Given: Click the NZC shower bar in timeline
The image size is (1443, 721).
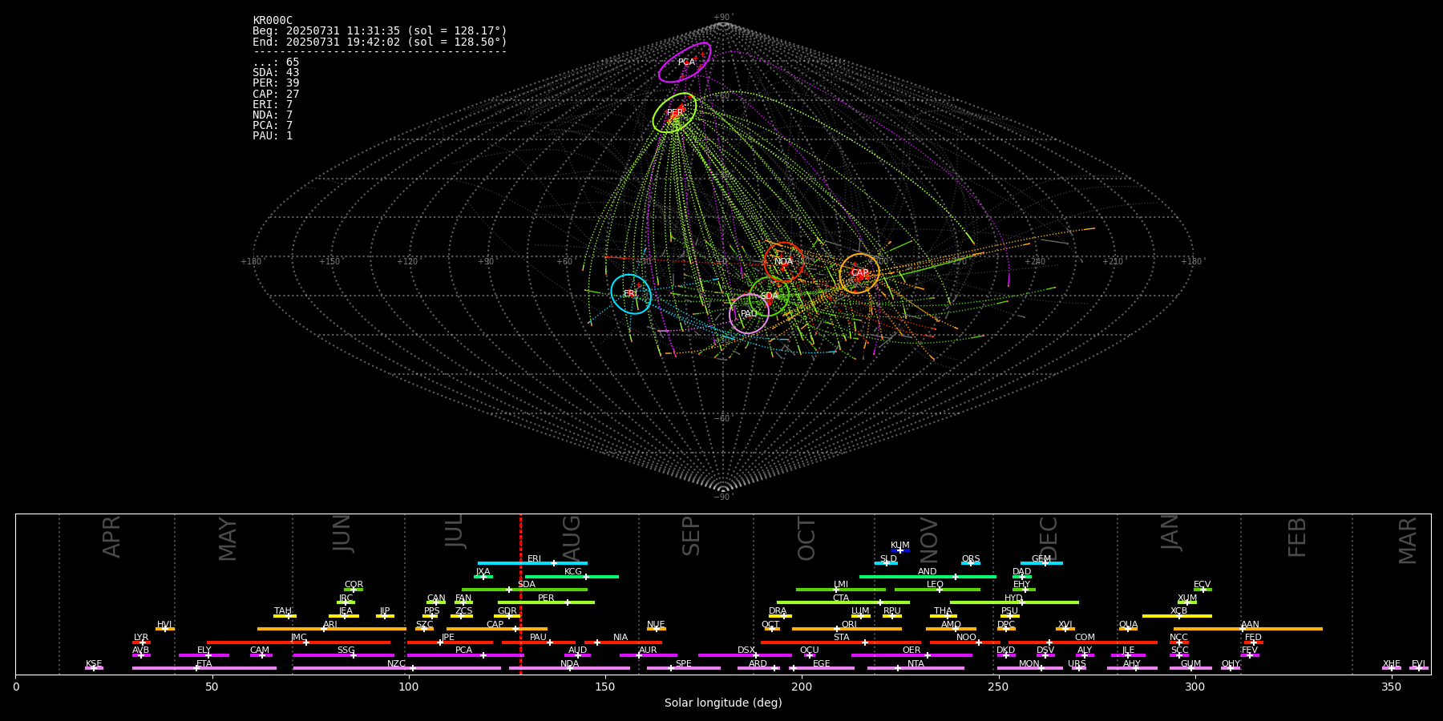Looking at the screenshot, I should [x=397, y=668].
